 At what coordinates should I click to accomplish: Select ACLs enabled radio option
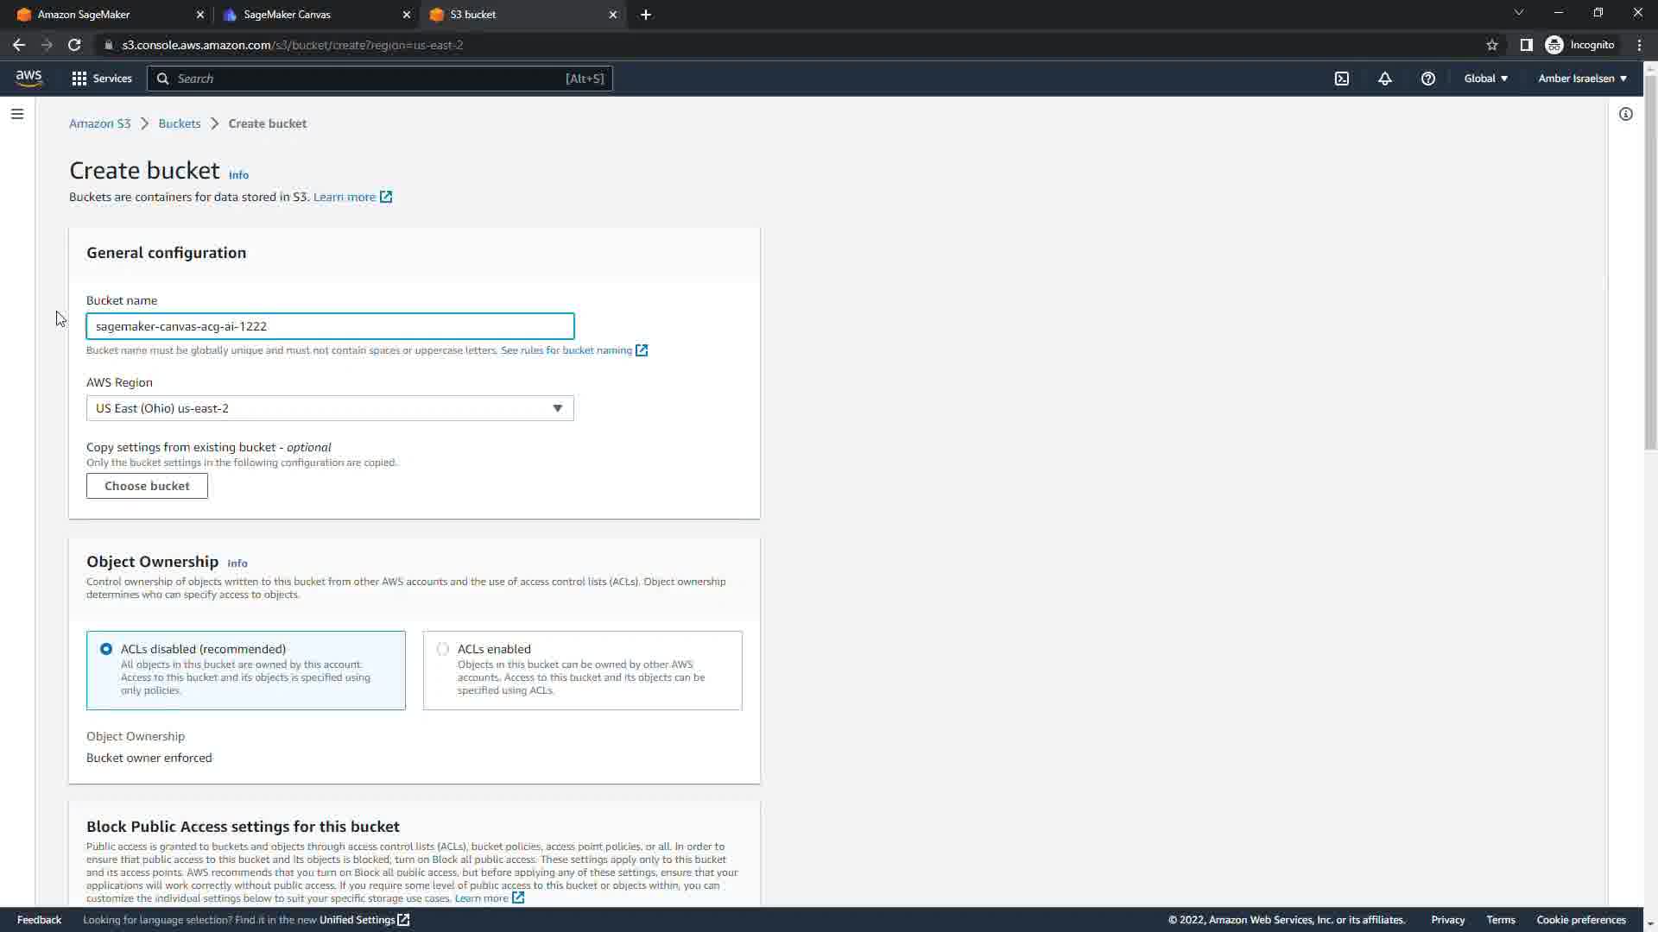coord(443,649)
